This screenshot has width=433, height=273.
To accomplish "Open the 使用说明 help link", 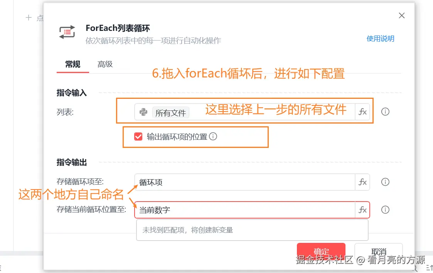I will (380, 39).
